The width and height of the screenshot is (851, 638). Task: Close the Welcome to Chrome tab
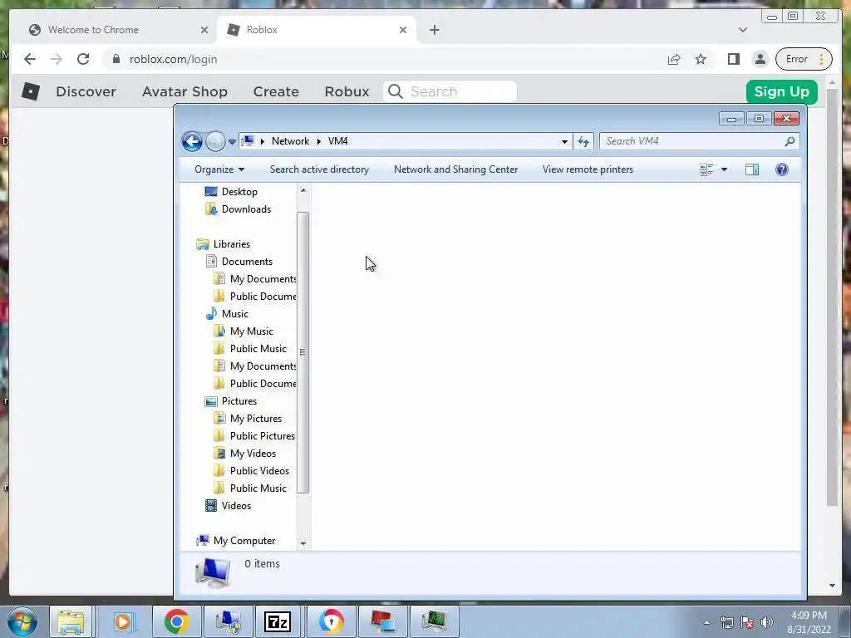[204, 30]
